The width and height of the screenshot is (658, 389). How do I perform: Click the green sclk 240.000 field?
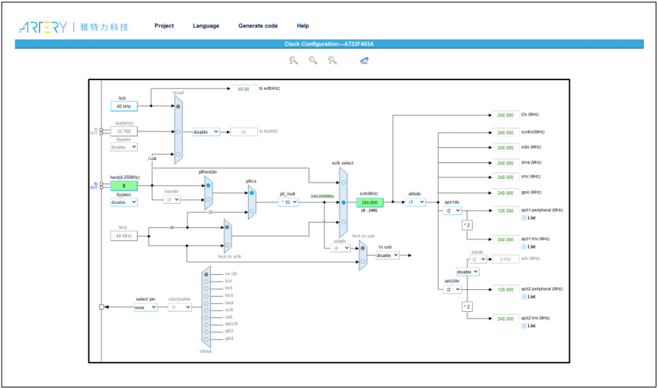(x=370, y=202)
